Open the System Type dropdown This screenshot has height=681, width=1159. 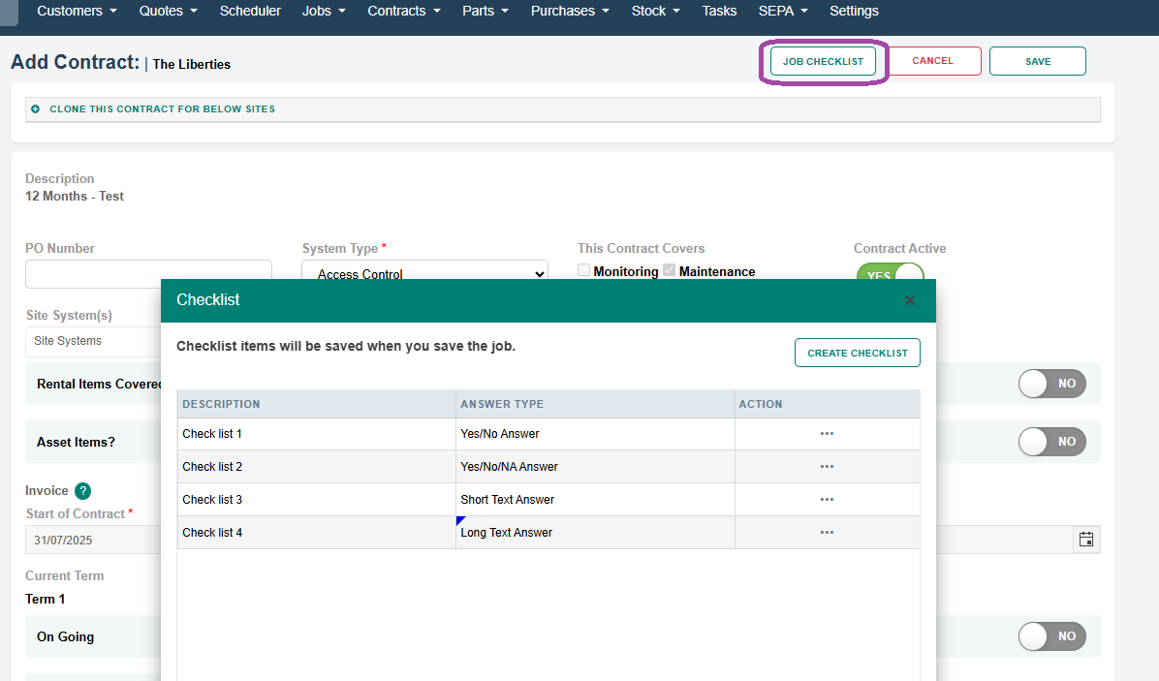pos(424,274)
